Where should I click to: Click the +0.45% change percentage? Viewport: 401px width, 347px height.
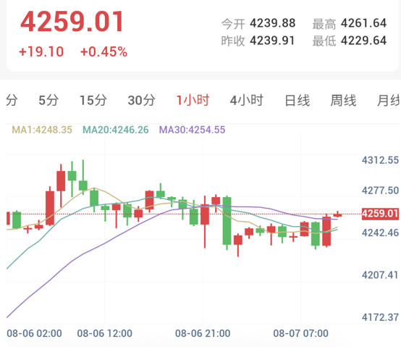pos(104,51)
